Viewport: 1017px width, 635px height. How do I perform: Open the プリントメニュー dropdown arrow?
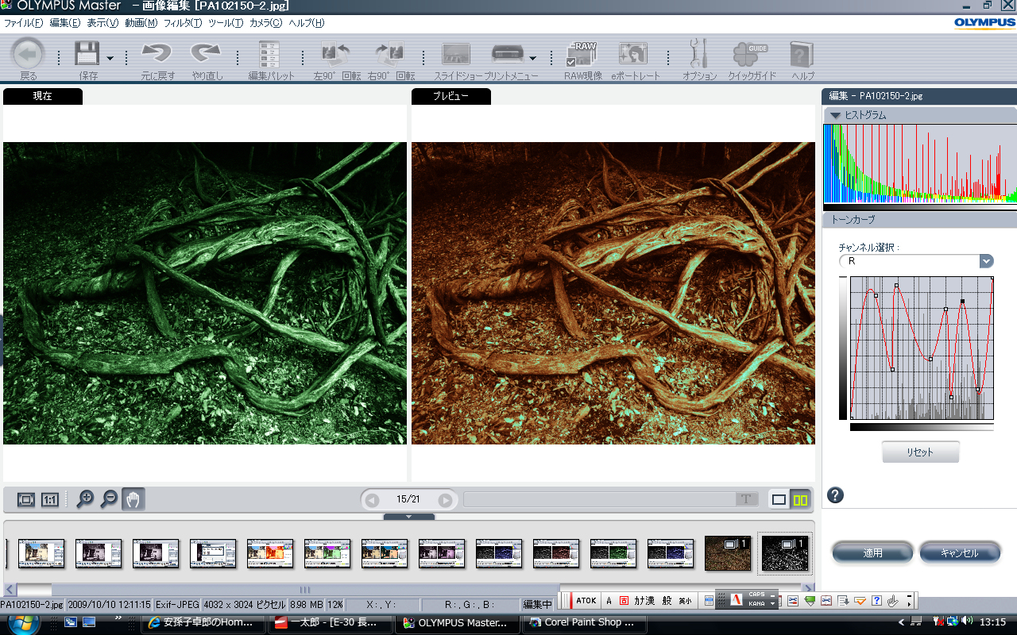(x=532, y=58)
